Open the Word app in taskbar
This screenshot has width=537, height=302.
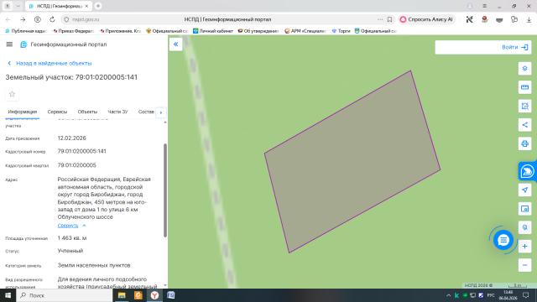pyautogui.click(x=171, y=295)
